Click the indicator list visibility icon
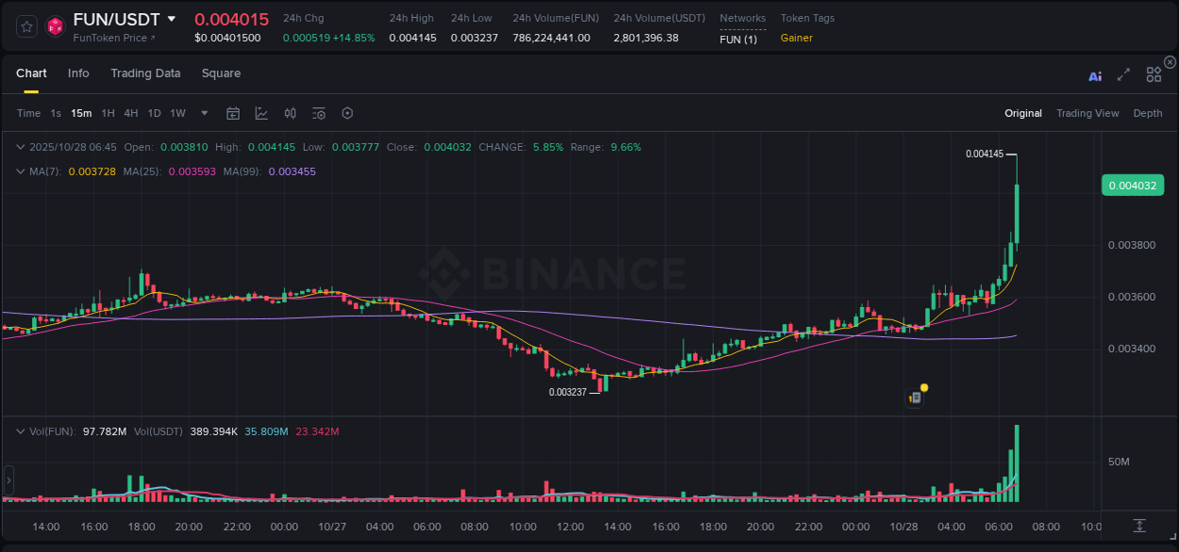 pos(319,113)
